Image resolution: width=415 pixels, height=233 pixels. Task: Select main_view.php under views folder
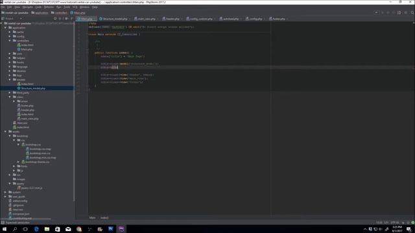[28, 118]
